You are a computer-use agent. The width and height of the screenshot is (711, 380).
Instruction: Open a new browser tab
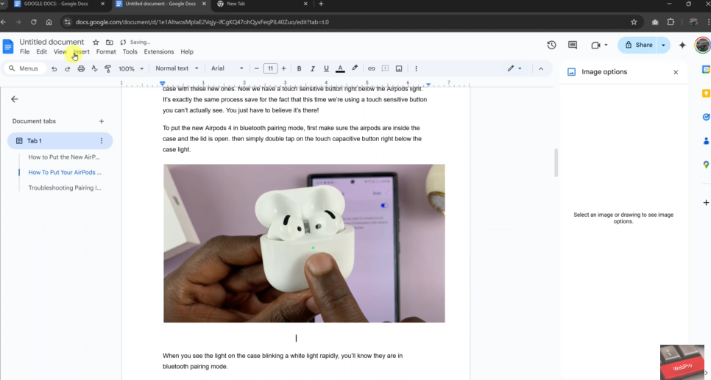pyautogui.click(x=321, y=4)
